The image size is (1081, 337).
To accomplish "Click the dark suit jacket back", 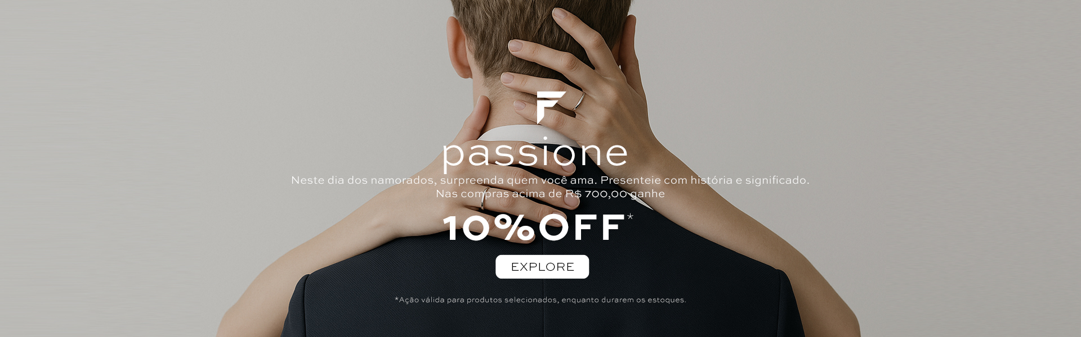I will click(540, 292).
